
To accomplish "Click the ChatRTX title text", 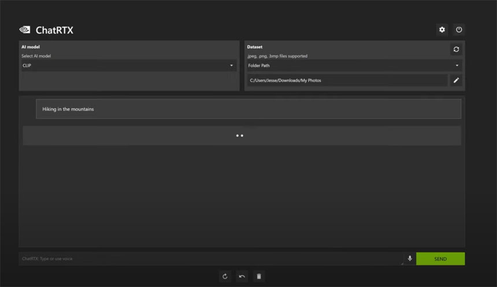I will click(54, 30).
